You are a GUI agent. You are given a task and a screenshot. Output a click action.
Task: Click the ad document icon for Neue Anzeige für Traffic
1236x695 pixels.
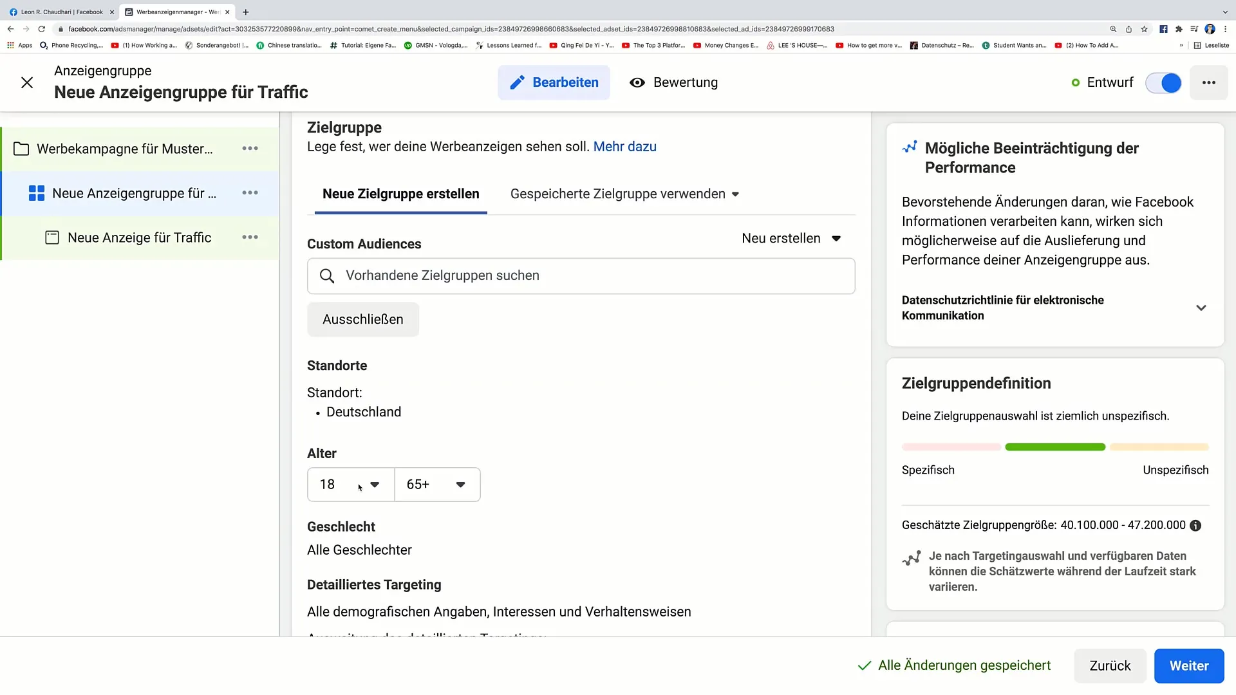coord(51,237)
